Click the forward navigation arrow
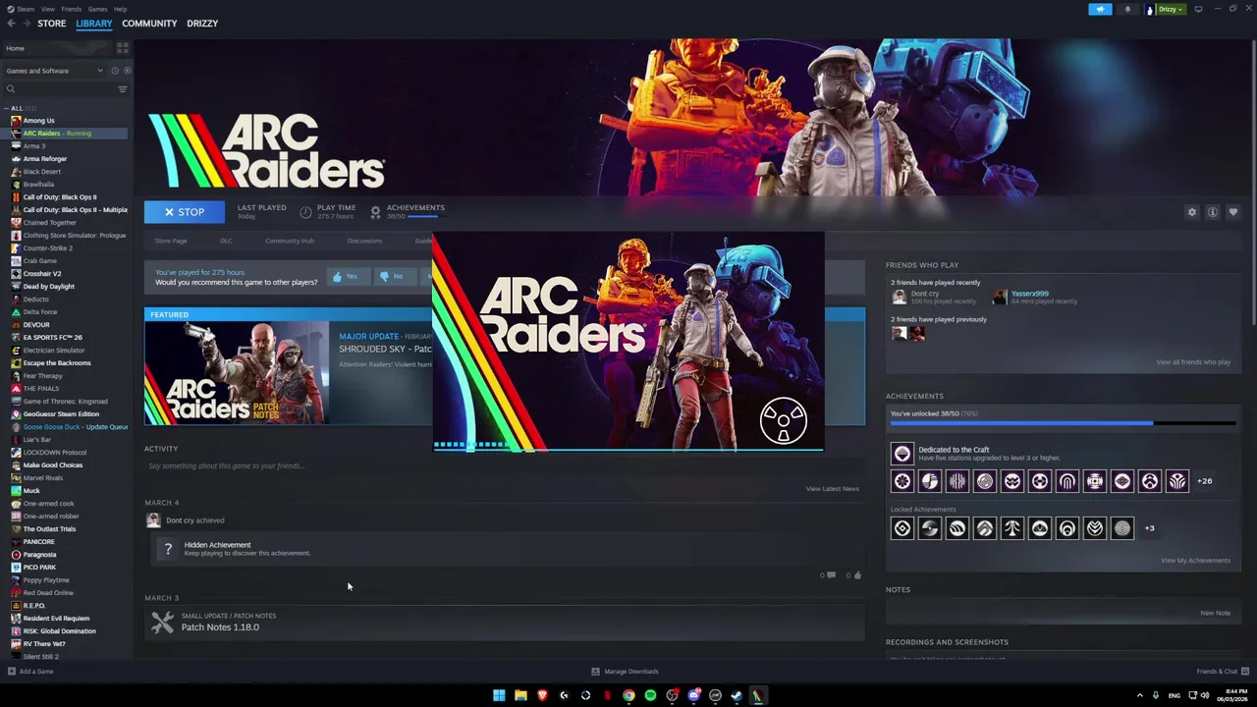Viewport: 1257px width, 707px height. click(26, 24)
